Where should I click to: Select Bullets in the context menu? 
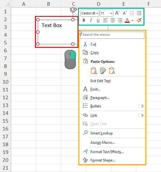(112, 106)
